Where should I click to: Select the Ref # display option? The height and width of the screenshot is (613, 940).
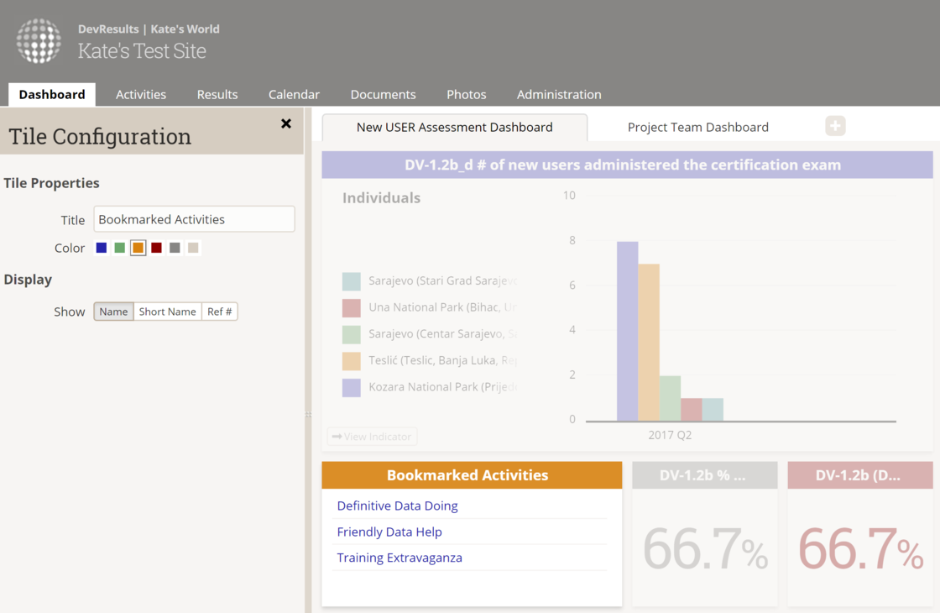(x=220, y=312)
